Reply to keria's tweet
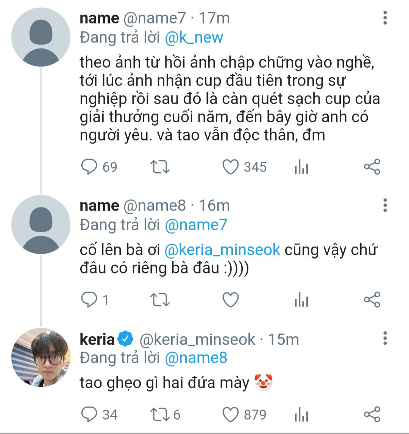 (x=89, y=415)
